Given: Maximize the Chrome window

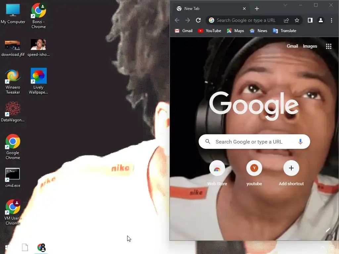Looking at the screenshot, I should point(315,5).
